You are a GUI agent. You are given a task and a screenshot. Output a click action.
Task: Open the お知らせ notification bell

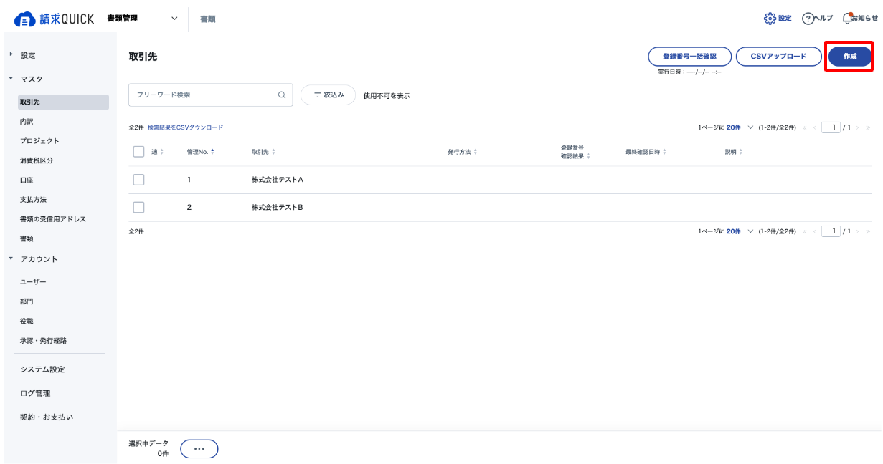pyautogui.click(x=847, y=18)
